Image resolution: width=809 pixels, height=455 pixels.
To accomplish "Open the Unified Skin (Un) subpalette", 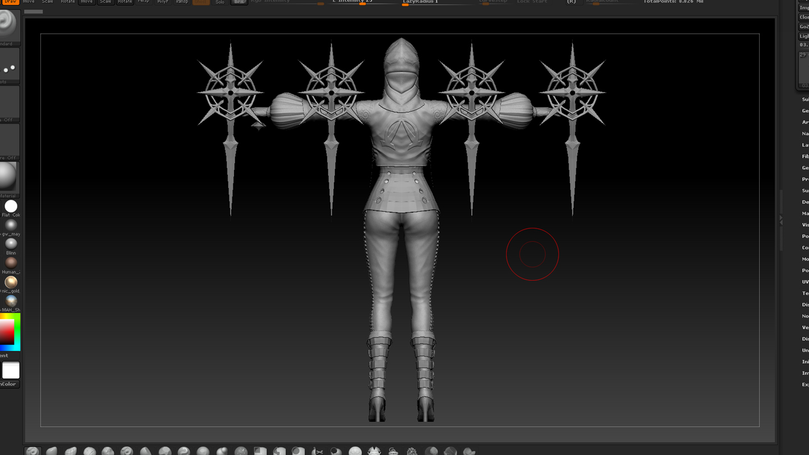I will pos(805,350).
